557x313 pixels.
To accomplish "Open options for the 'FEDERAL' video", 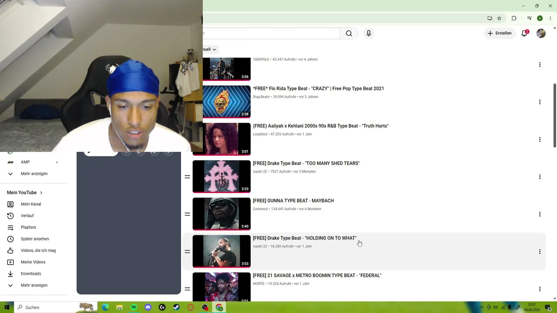I will click(540, 289).
